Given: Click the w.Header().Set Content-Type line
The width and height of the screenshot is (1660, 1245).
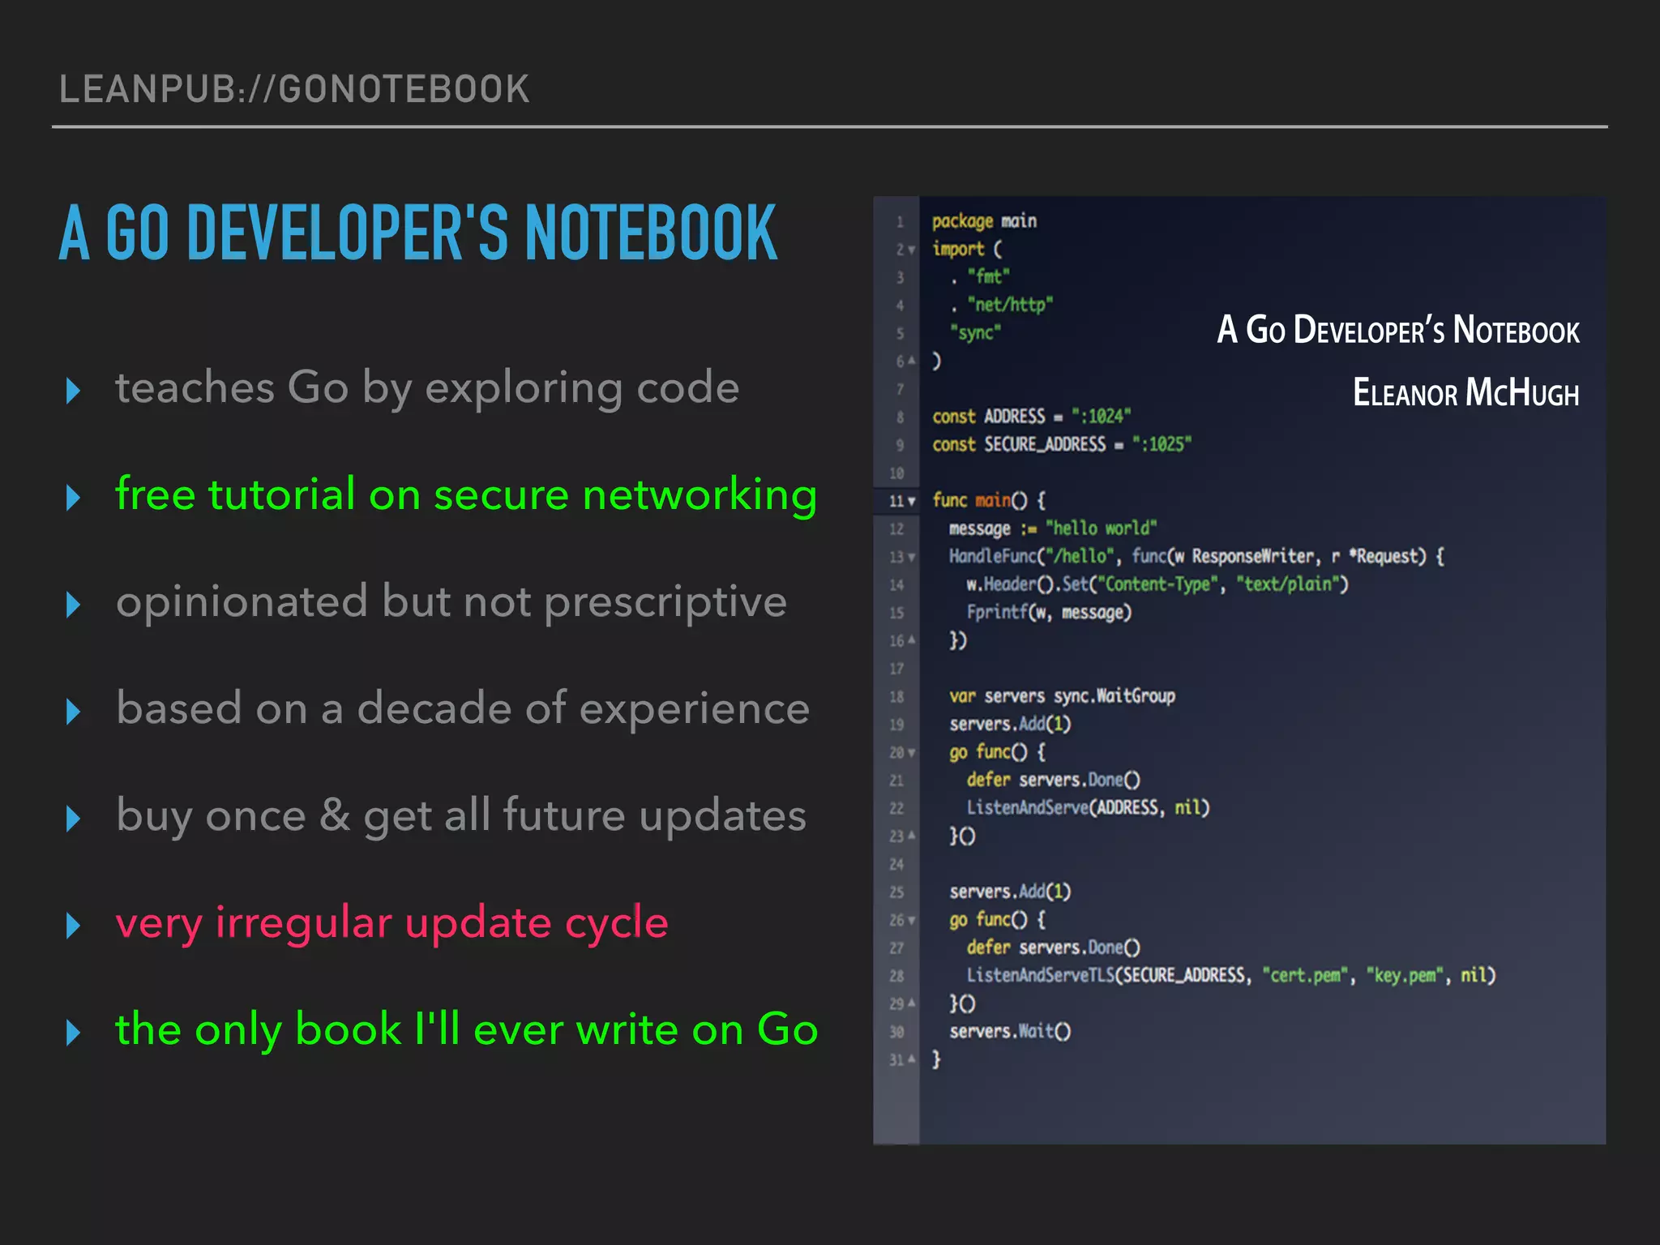Looking at the screenshot, I should tap(1157, 584).
